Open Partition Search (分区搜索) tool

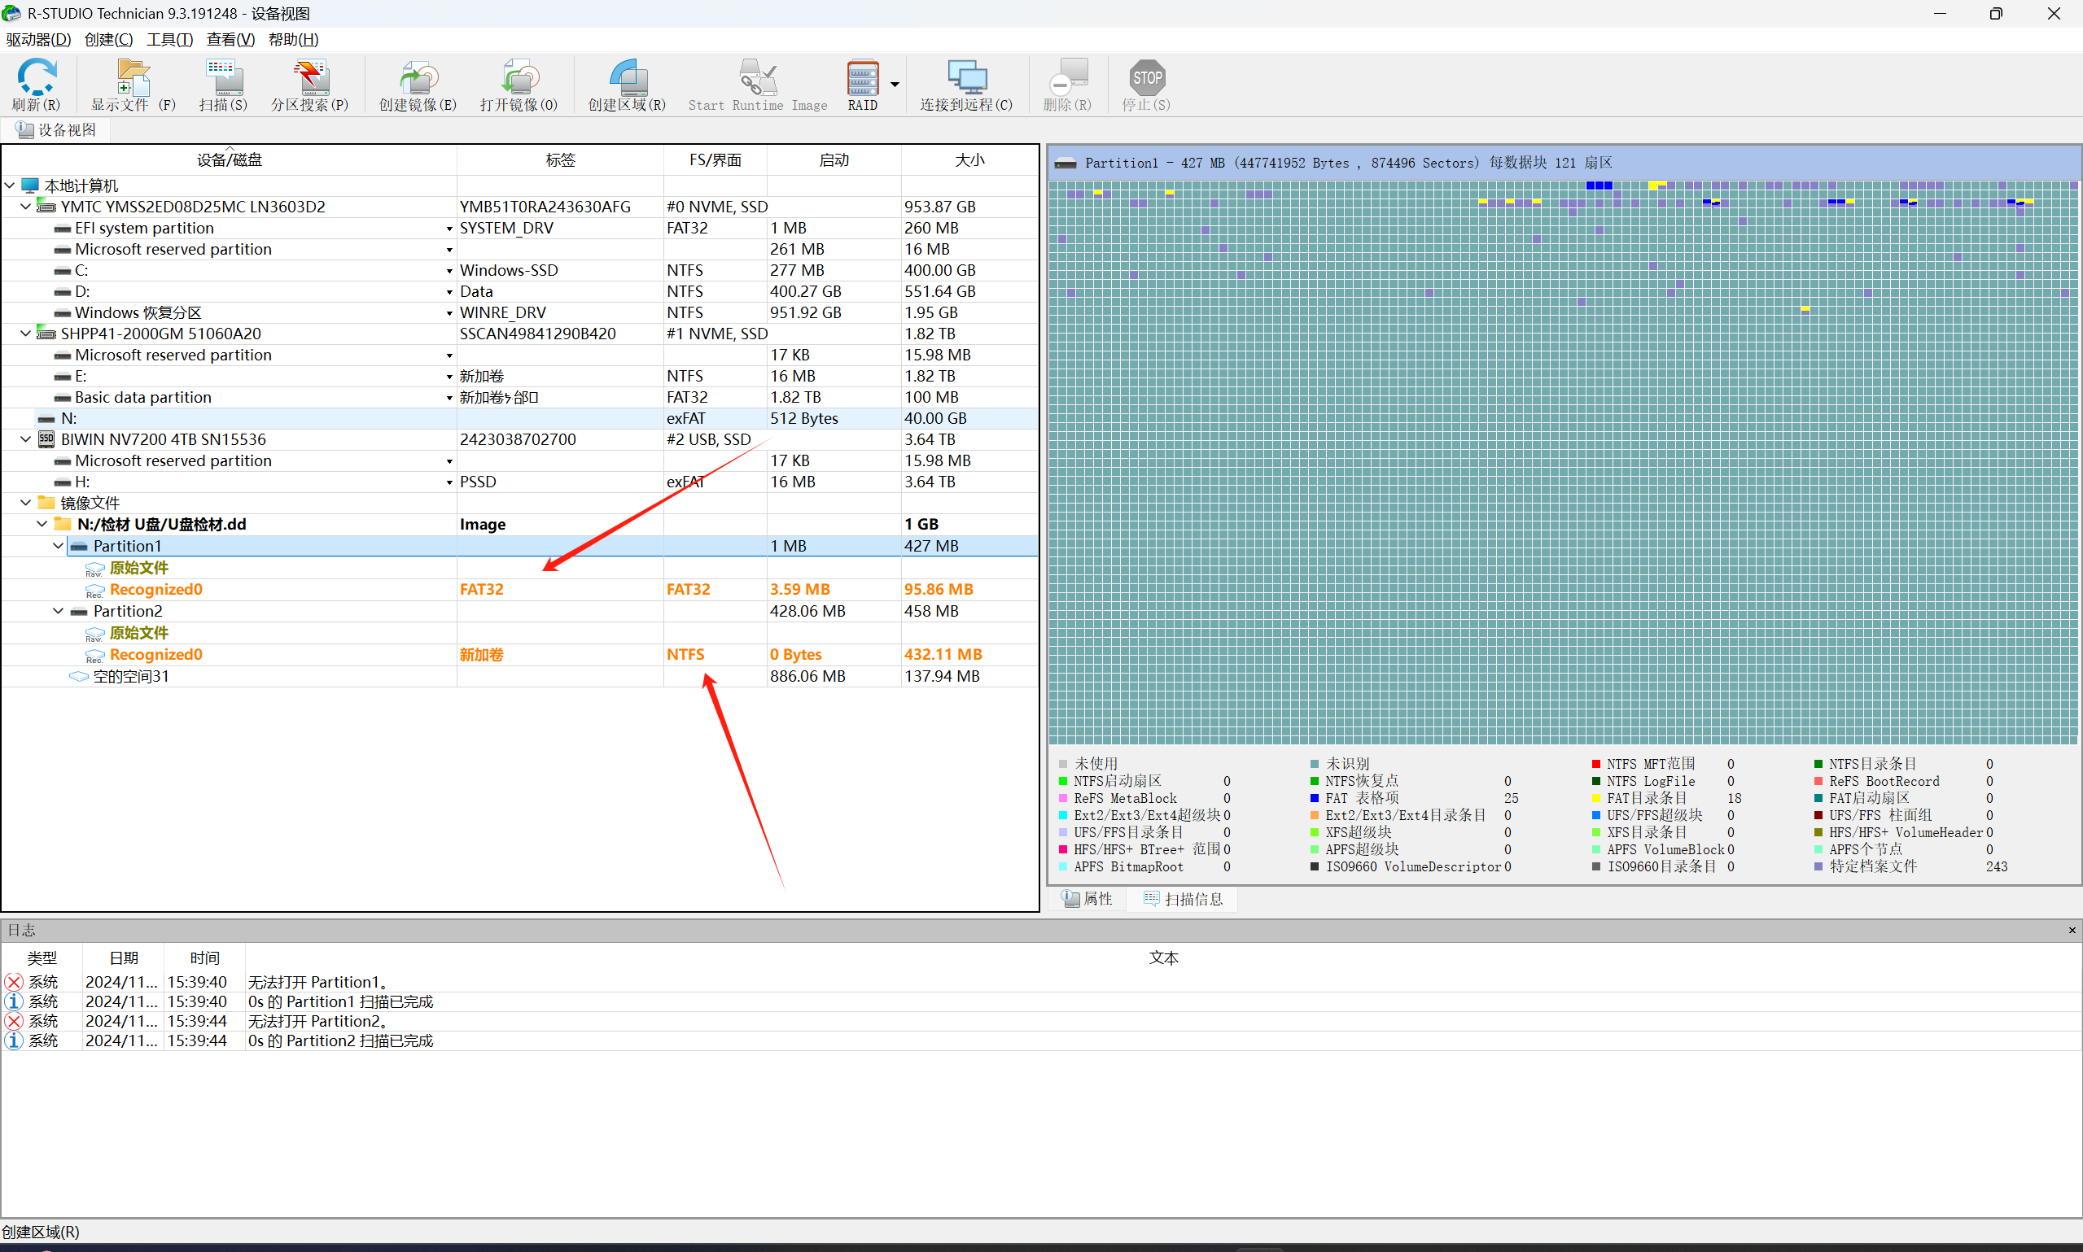click(x=310, y=78)
